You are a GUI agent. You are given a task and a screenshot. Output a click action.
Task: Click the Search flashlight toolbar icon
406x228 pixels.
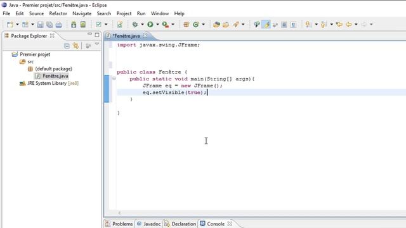point(236,25)
